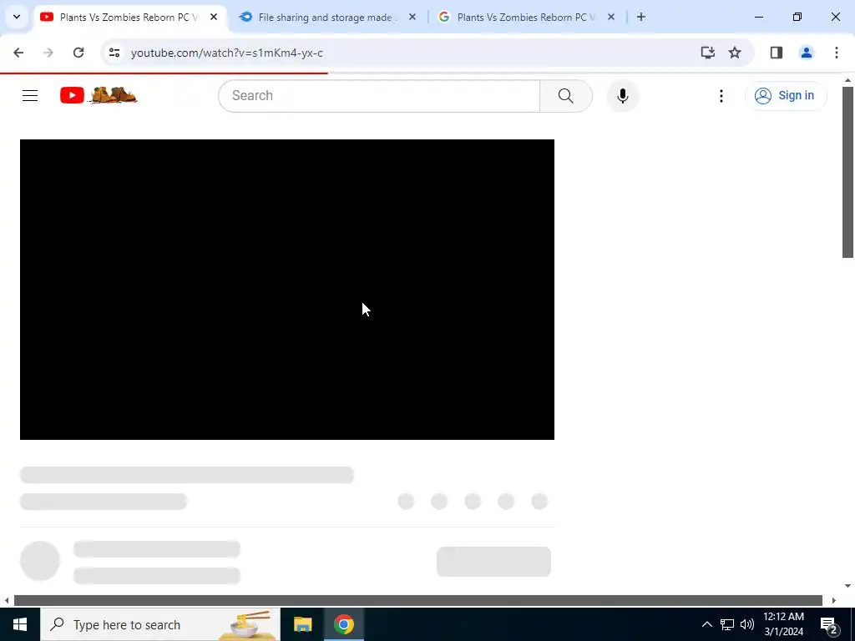This screenshot has height=641, width=855.
Task: Click the Chrome icon in the taskbar
Action: click(x=343, y=624)
